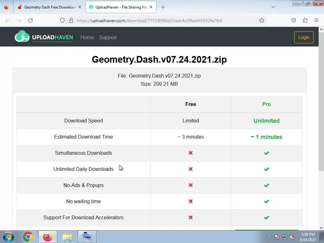Open the Firefox View icon at tab strip start
This screenshot has width=324, height=243.
[6, 7]
